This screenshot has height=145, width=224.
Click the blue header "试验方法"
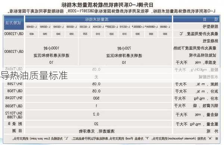(13, 22)
